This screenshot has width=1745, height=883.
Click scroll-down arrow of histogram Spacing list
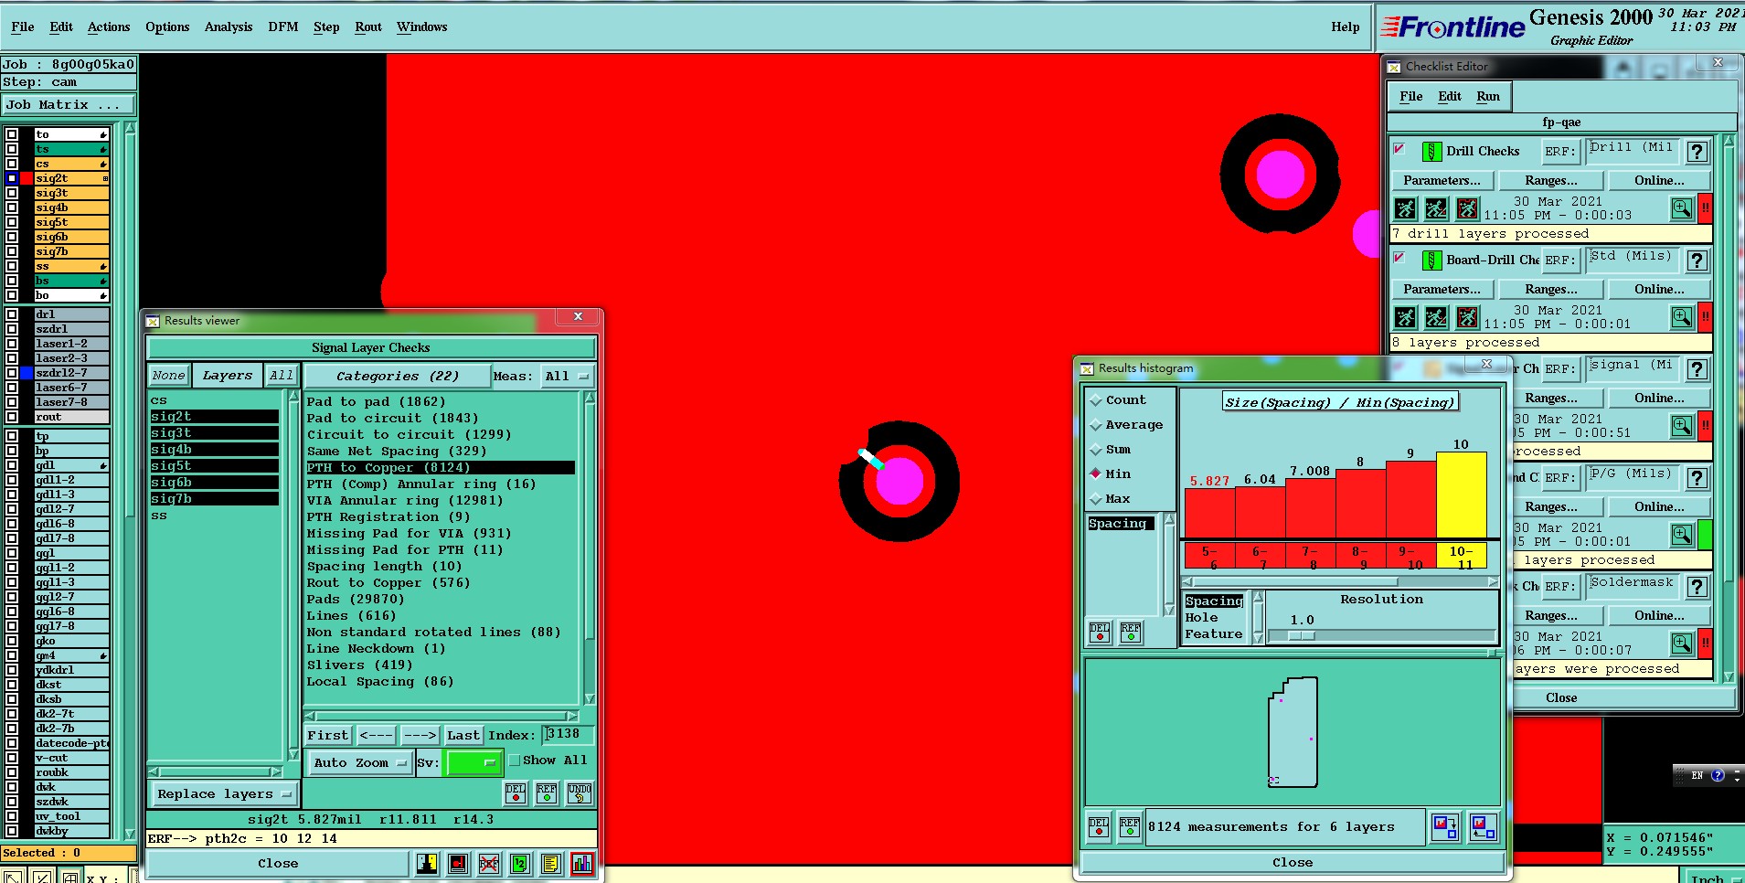[x=1169, y=610]
